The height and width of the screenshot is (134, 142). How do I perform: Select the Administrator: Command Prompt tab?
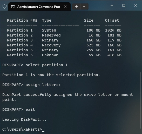point(39,7)
